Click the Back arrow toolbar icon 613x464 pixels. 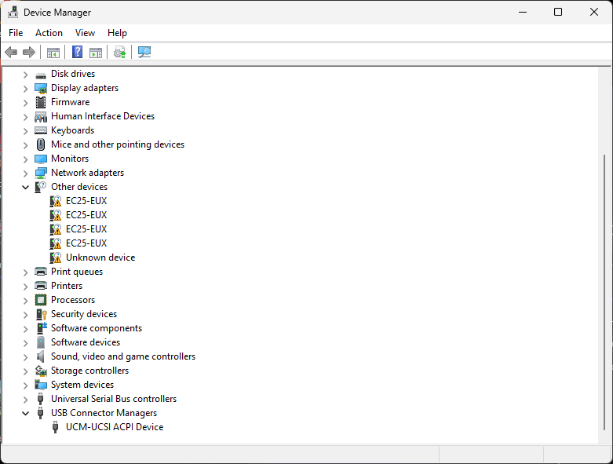point(11,52)
